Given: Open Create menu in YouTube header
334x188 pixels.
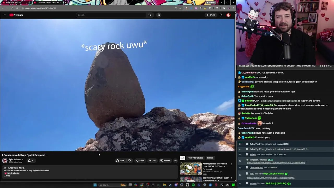Looking at the screenshot, I should [211, 15].
